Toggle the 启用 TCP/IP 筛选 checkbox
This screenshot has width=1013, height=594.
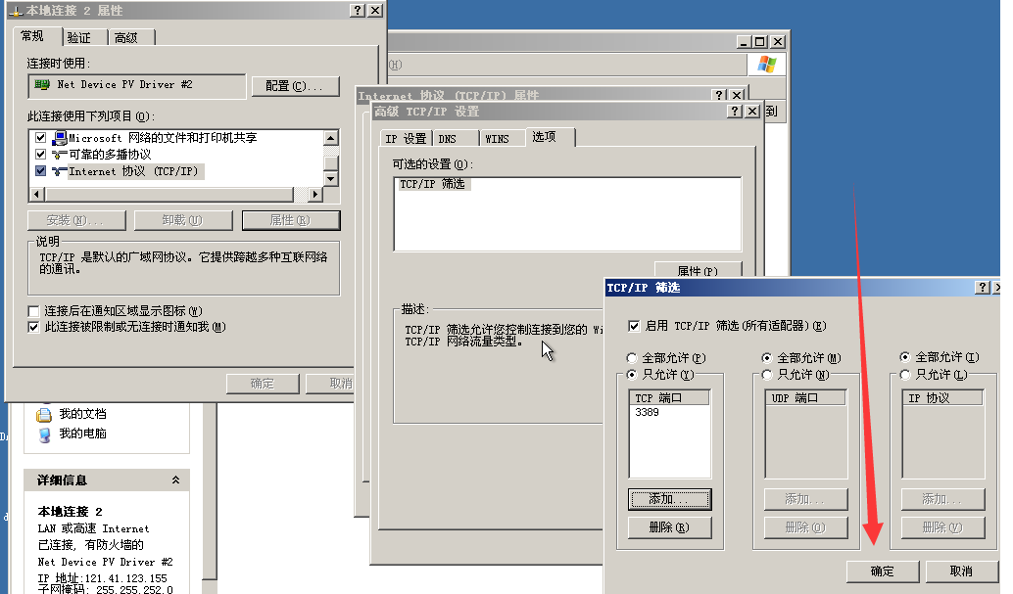click(635, 326)
